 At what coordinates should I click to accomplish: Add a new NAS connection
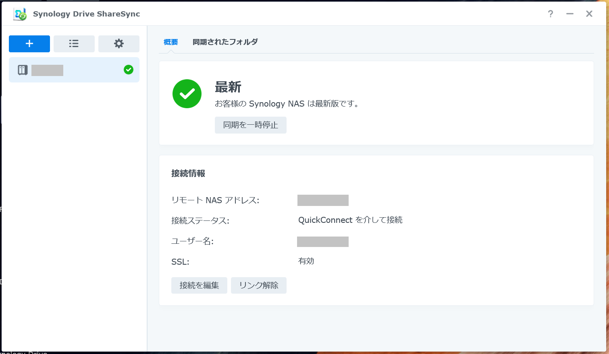pos(29,43)
